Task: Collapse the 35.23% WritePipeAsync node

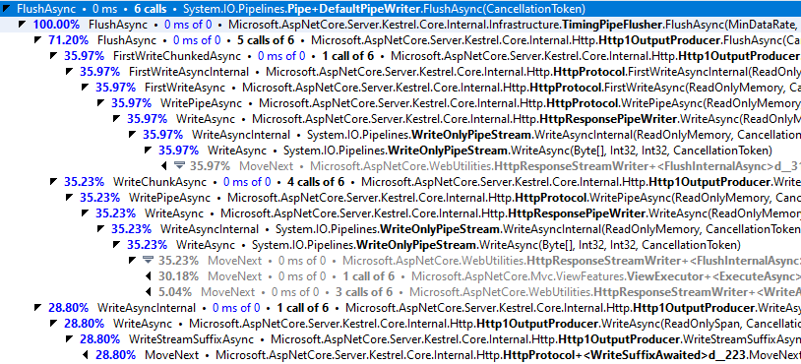Action: [x=69, y=198]
